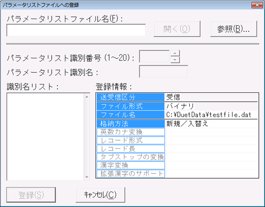Select the 送受信区分 row header

point(130,97)
